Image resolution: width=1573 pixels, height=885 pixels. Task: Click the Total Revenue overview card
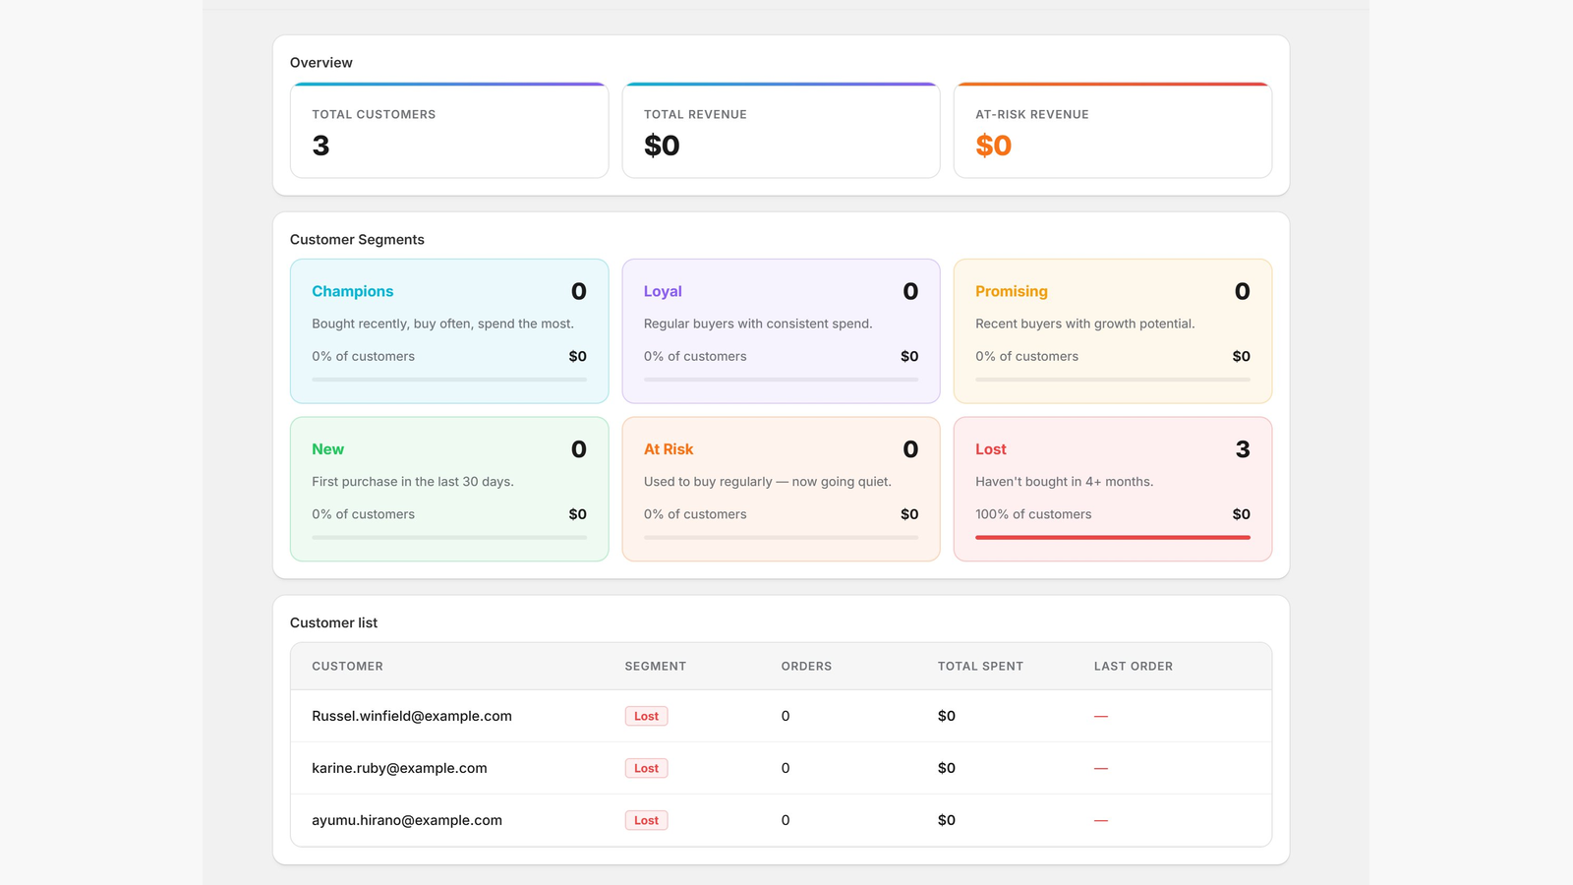pyautogui.click(x=781, y=131)
